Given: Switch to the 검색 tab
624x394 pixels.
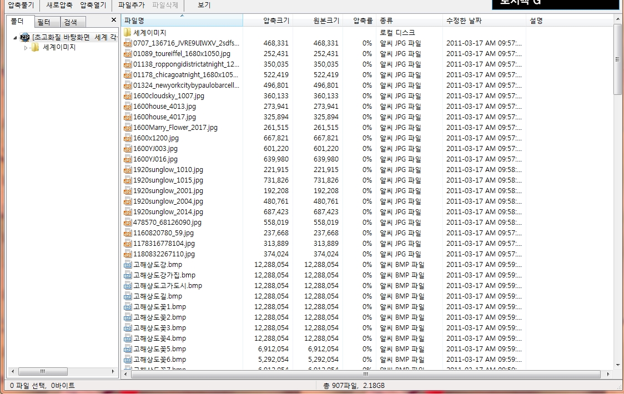Looking at the screenshot, I should (x=71, y=22).
